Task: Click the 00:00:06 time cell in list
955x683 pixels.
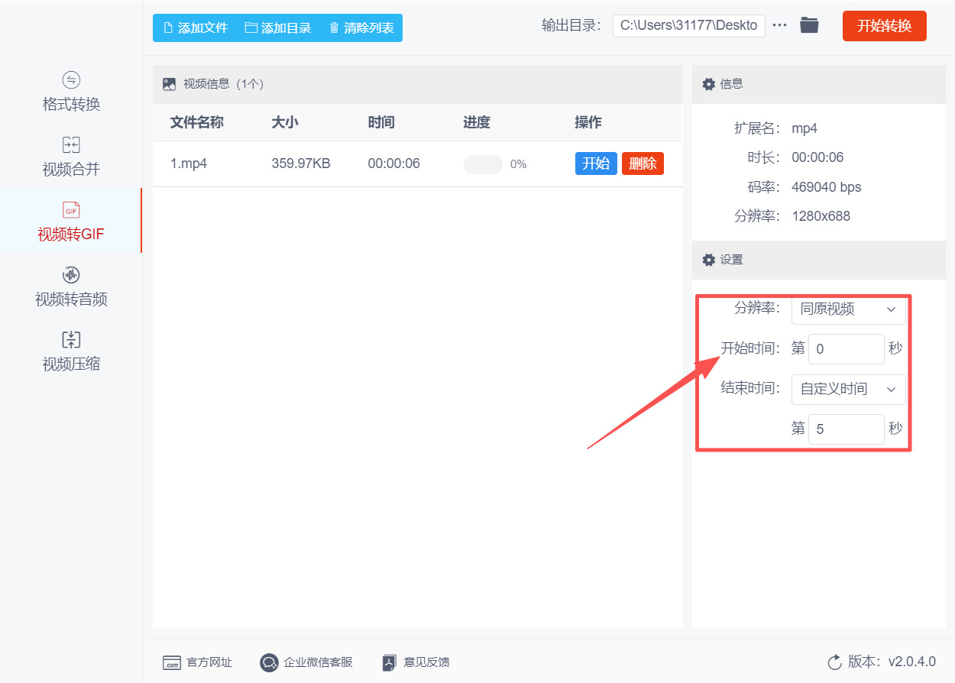Action: point(394,163)
